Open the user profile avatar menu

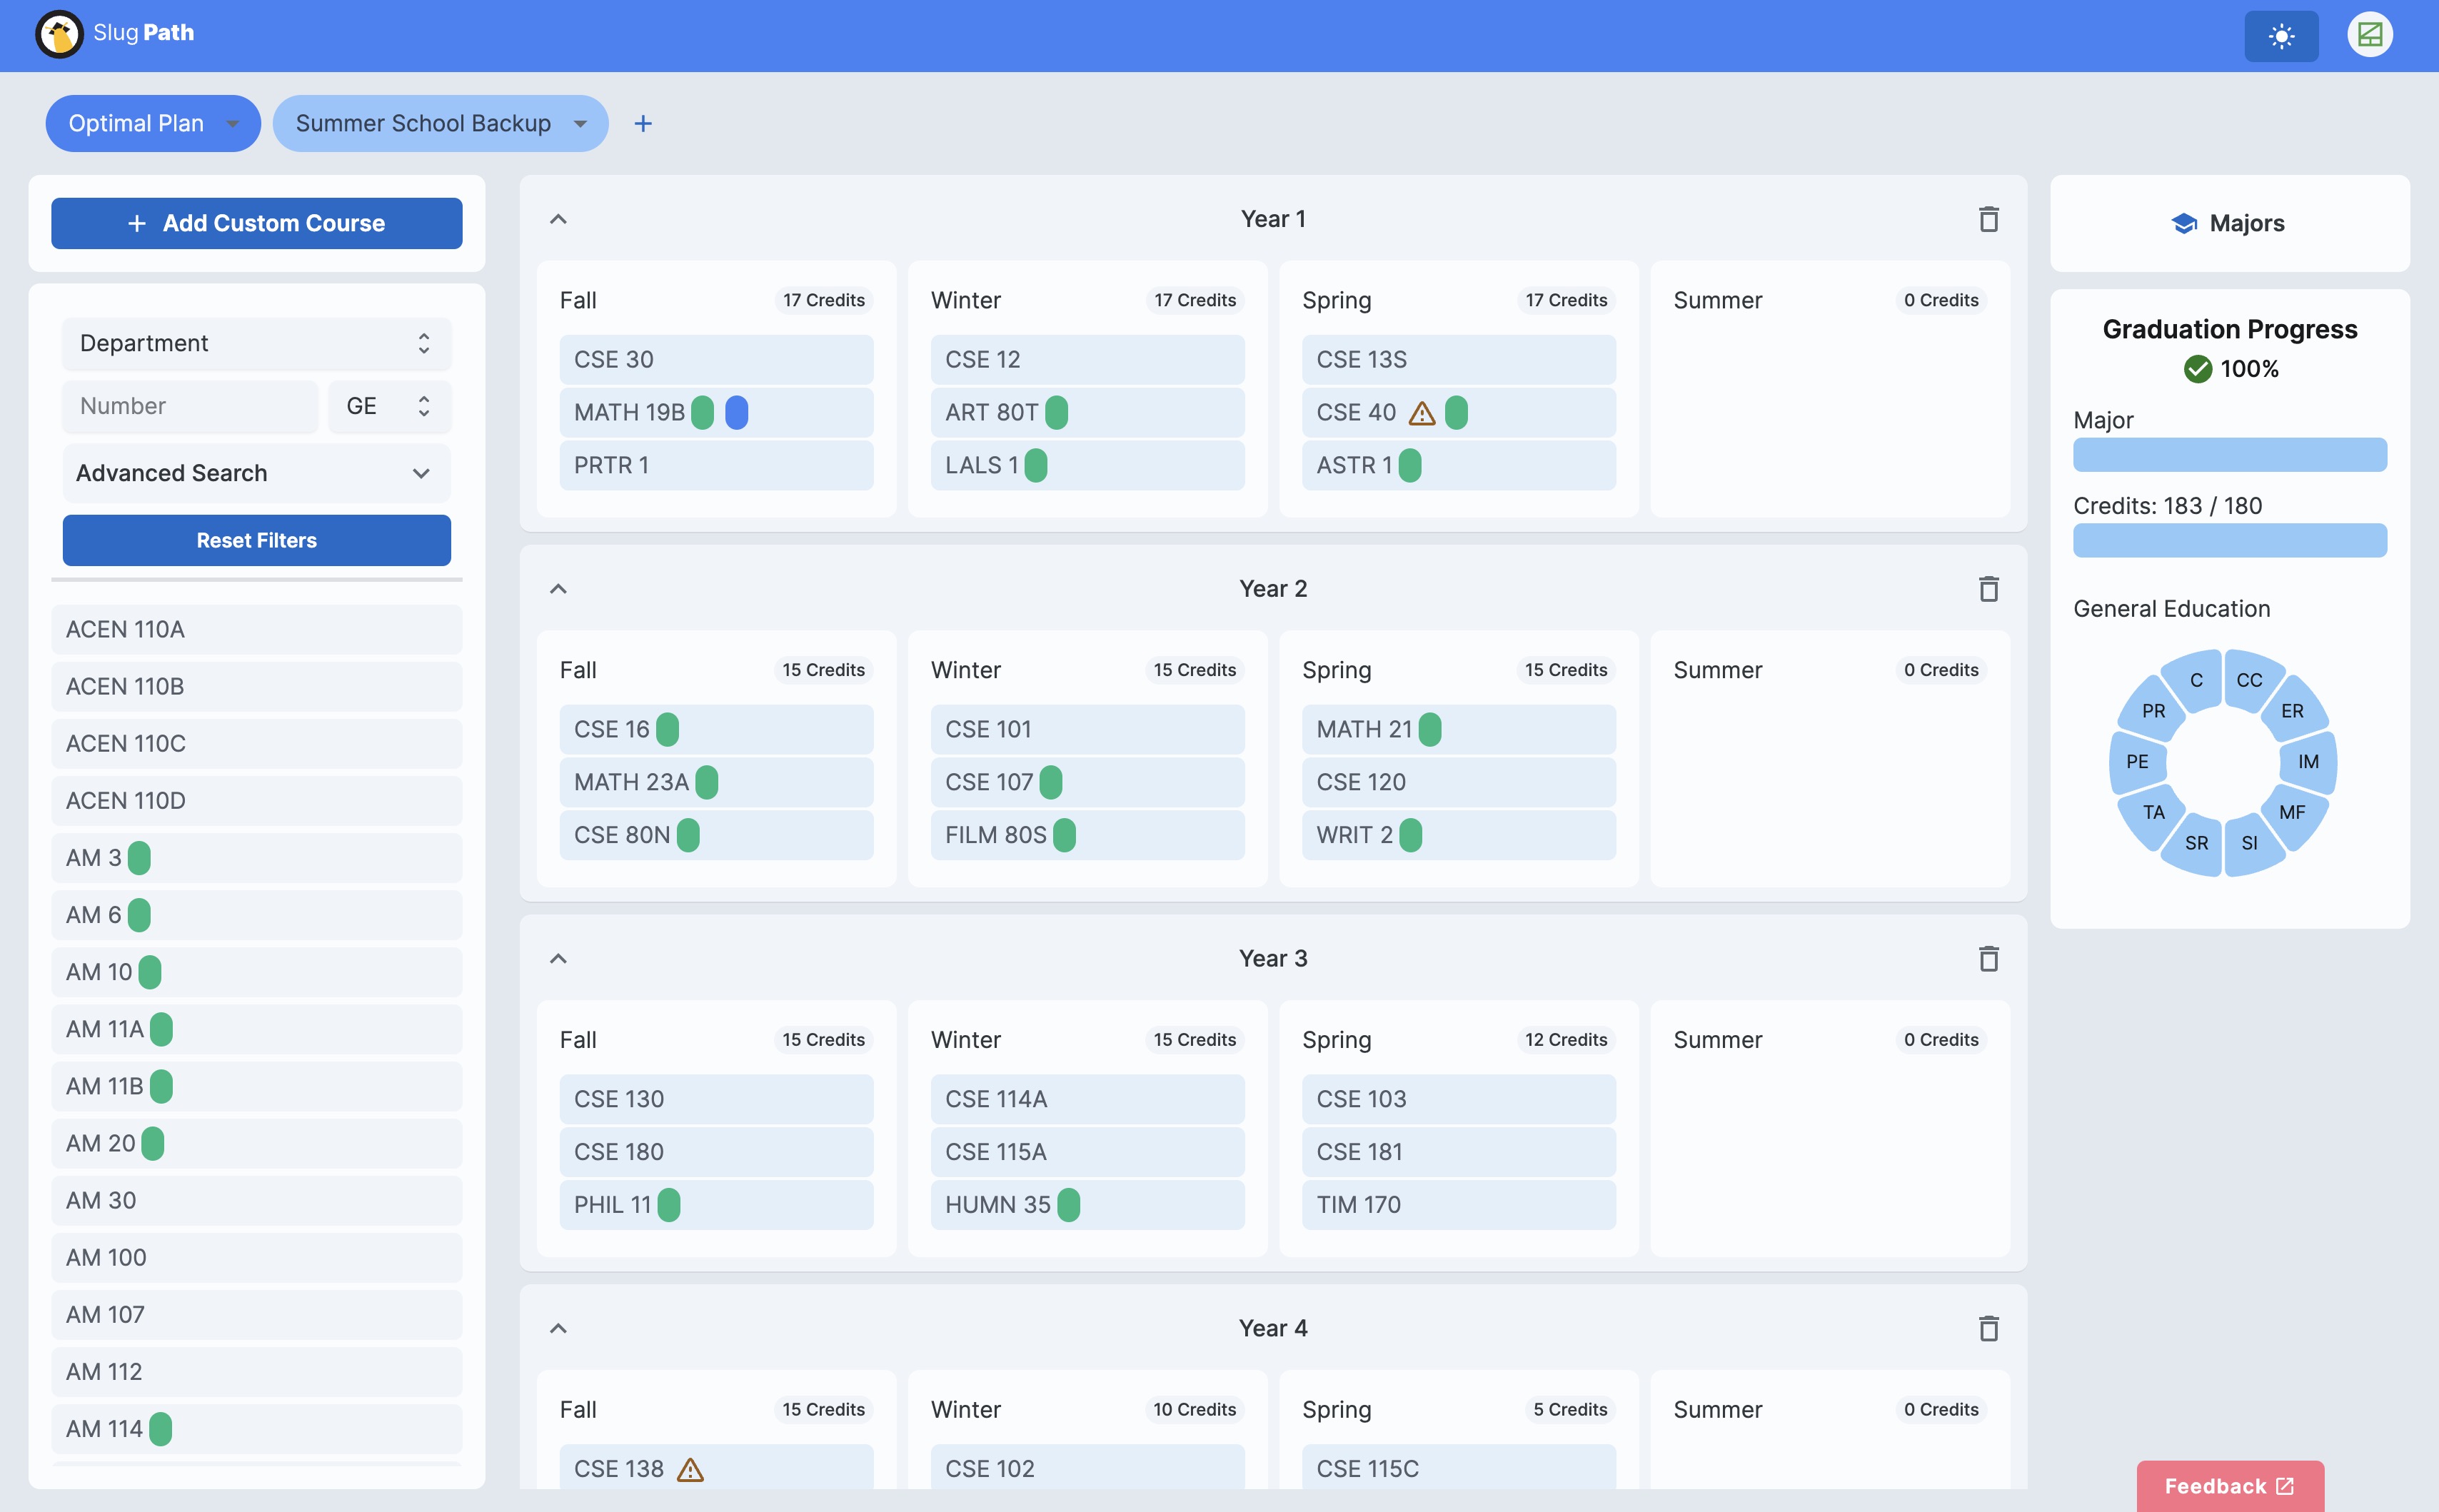point(2369,36)
